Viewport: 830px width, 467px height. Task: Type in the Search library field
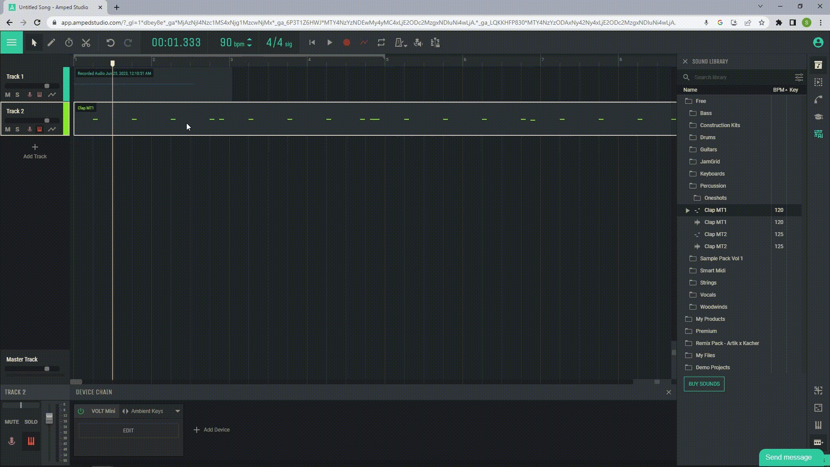pos(735,77)
